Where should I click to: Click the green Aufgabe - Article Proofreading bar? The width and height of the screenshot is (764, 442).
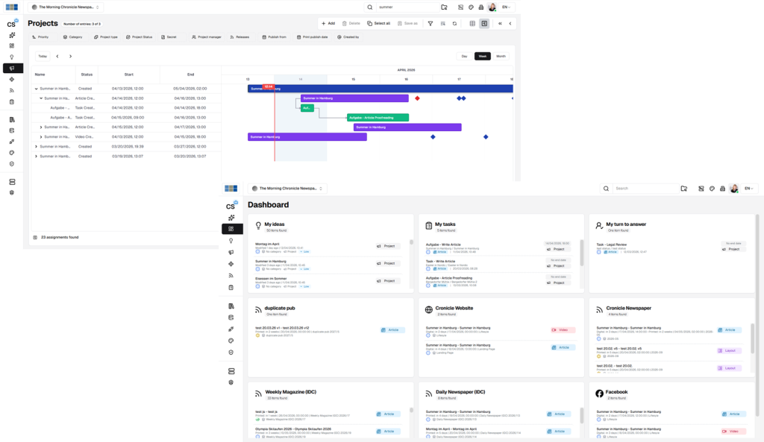378,118
